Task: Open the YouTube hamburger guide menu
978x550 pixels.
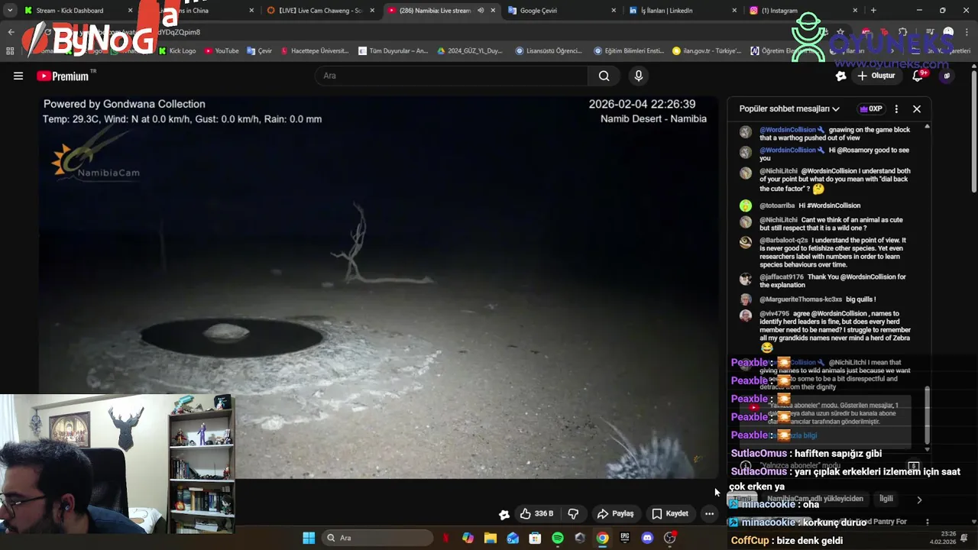Action: click(18, 76)
